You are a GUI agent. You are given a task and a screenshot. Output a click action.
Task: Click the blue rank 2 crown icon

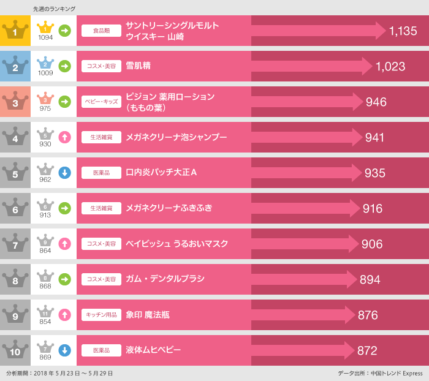coord(15,66)
